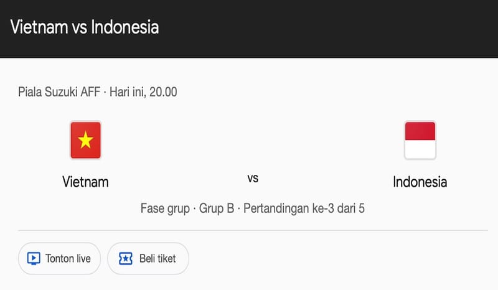Click the Vietnam flag icon
The width and height of the screenshot is (498, 290).
(x=85, y=140)
